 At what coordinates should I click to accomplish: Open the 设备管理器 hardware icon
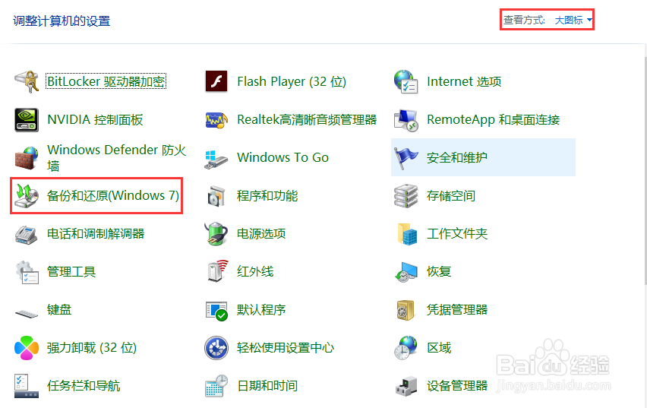[406, 387]
